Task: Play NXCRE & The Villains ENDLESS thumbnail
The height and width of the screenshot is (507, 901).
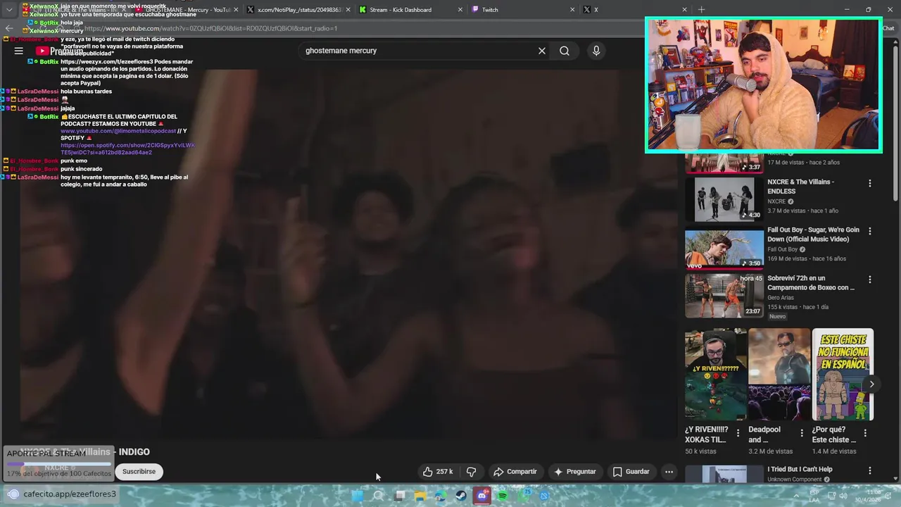Action: coord(724,199)
